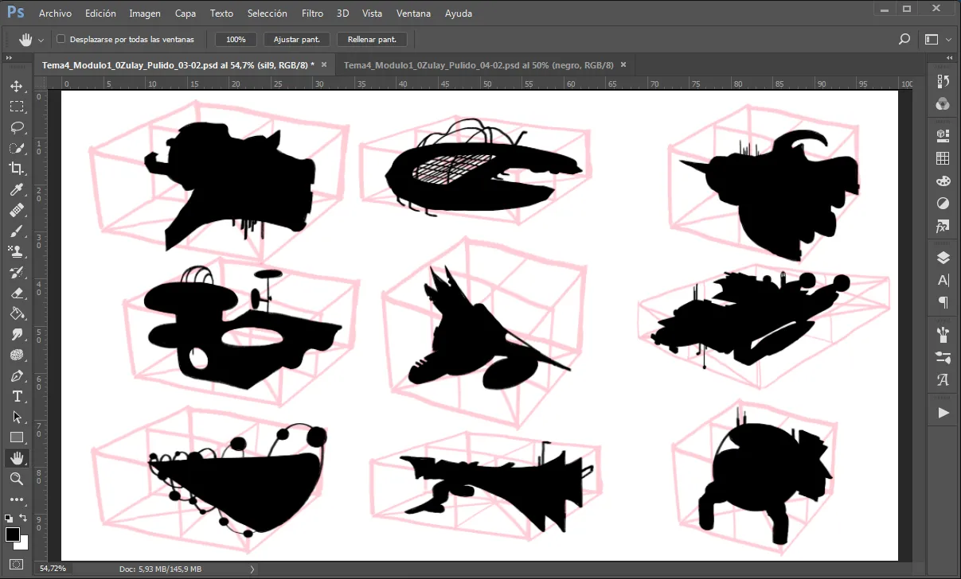Open the History panel icon
The width and height of the screenshot is (961, 579).
click(x=943, y=81)
